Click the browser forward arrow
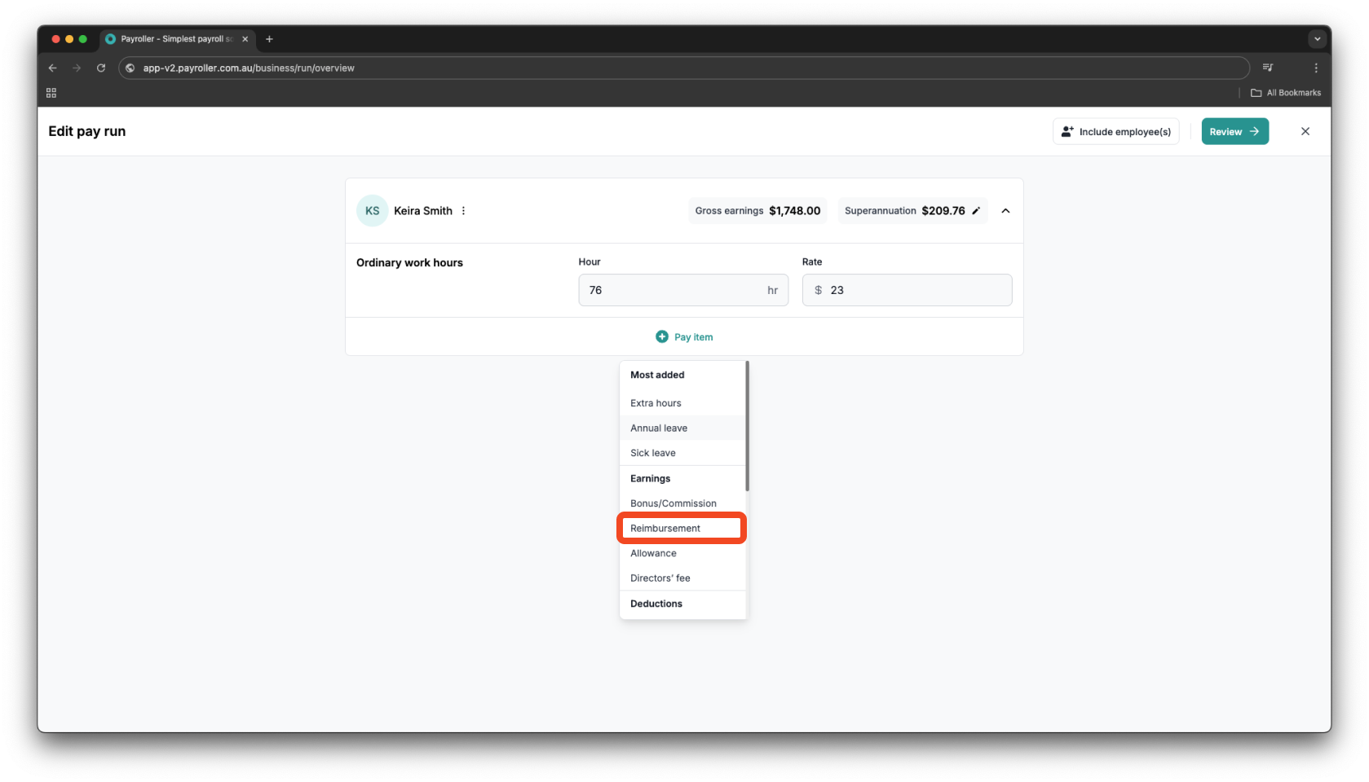 [77, 68]
